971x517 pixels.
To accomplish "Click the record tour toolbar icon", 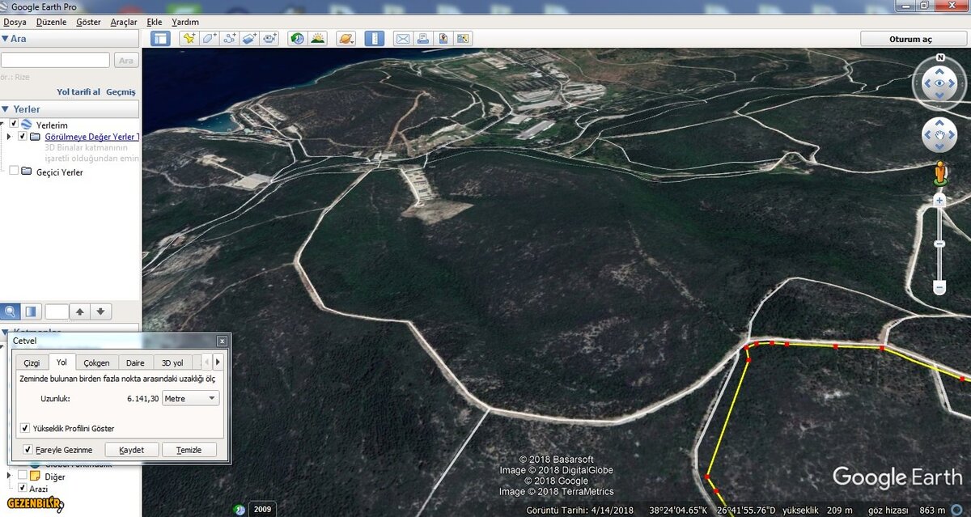I will [x=269, y=38].
